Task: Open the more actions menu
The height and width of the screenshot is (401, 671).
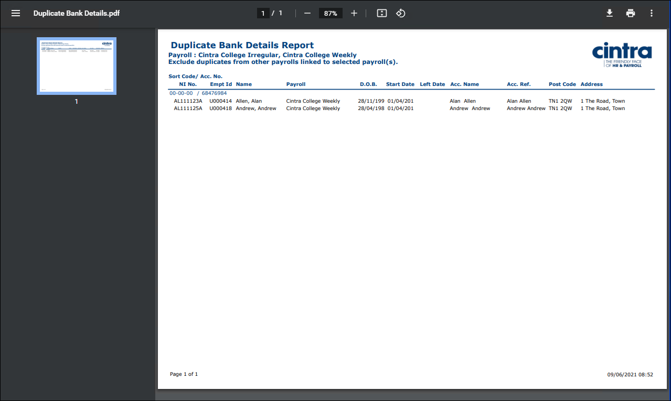Action: pyautogui.click(x=652, y=13)
